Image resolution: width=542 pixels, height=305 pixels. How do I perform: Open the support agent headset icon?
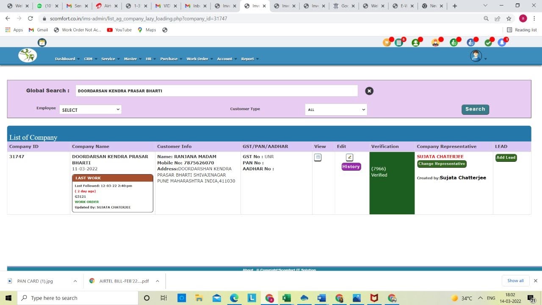coord(416,42)
